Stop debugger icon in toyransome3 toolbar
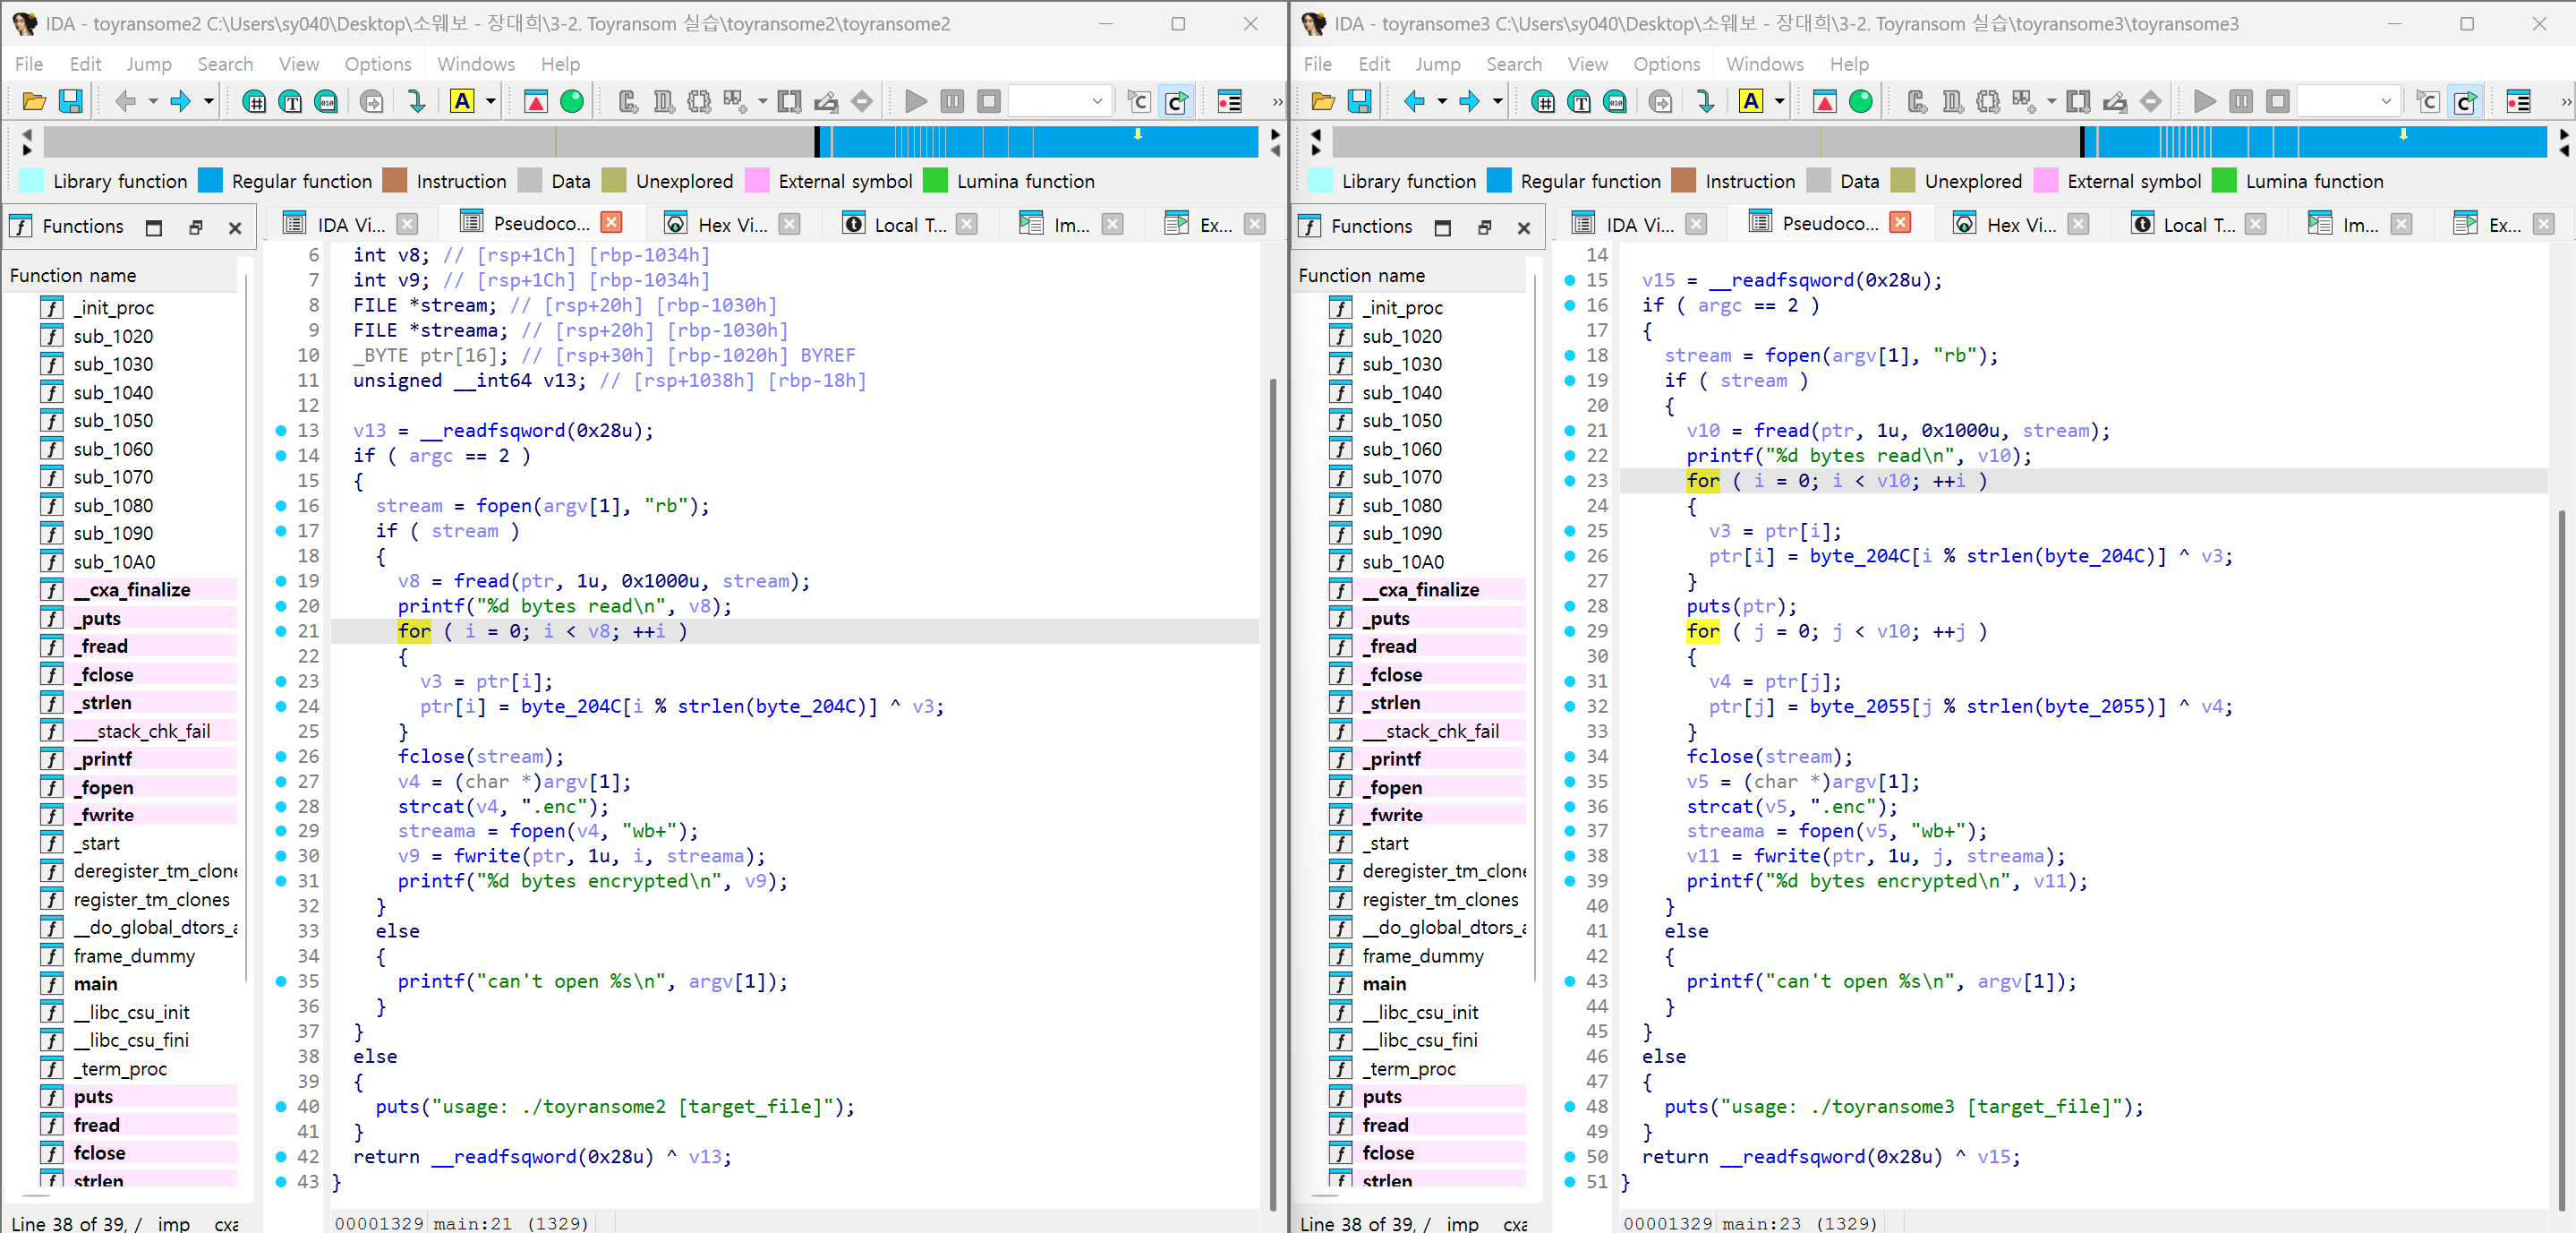 pyautogui.click(x=2277, y=101)
